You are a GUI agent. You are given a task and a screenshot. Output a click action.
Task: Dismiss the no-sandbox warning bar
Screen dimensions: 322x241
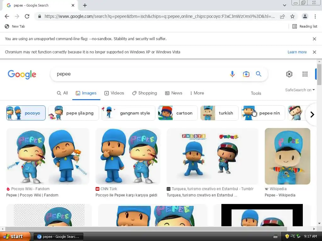coord(314,39)
